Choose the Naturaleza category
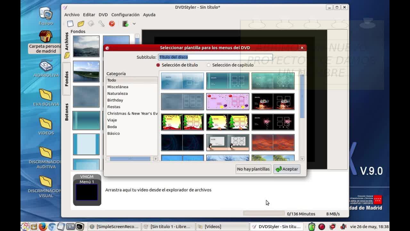 (x=117, y=93)
